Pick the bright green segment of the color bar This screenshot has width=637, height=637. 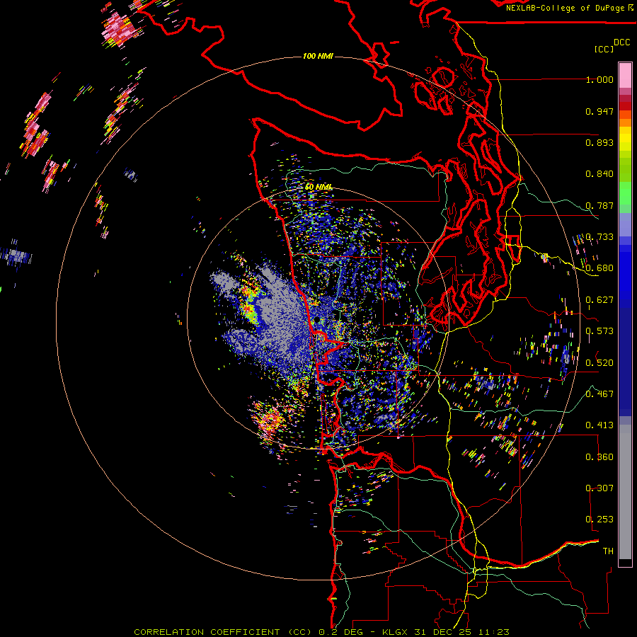(625, 193)
